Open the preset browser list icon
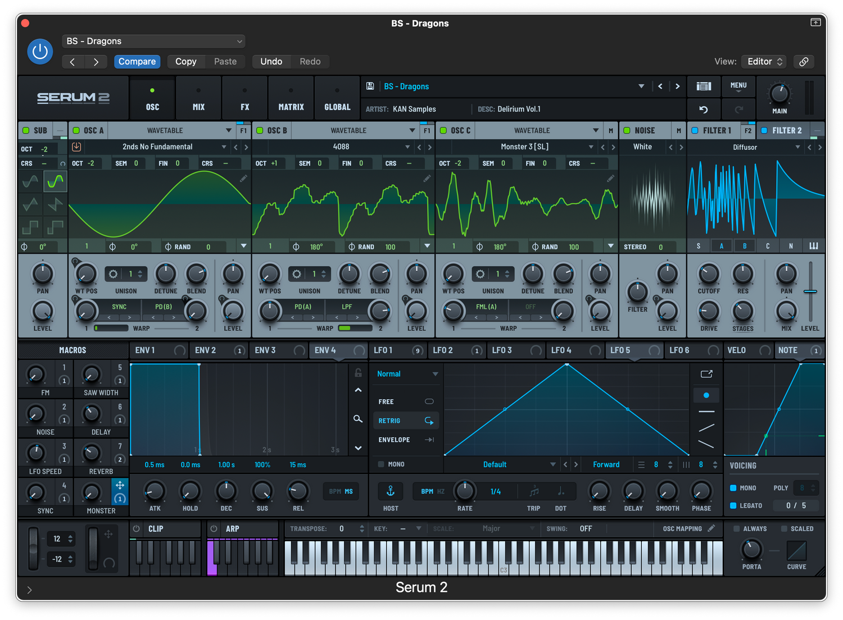Viewport: 843px width, 620px height. pyautogui.click(x=704, y=86)
